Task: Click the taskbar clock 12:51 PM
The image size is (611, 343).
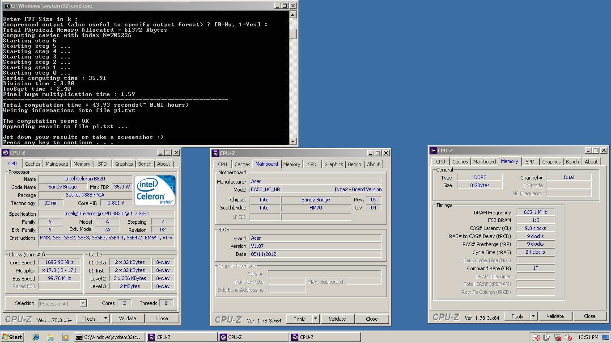Action: (588, 337)
